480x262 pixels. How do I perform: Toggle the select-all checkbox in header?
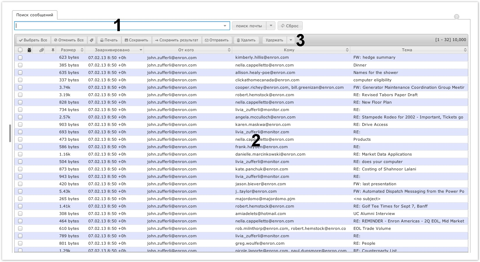tap(20, 50)
